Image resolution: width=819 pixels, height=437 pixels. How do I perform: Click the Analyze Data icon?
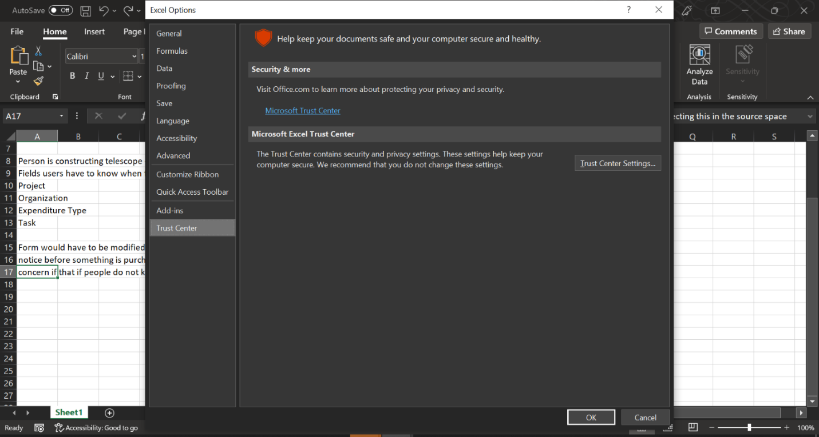pos(699,55)
